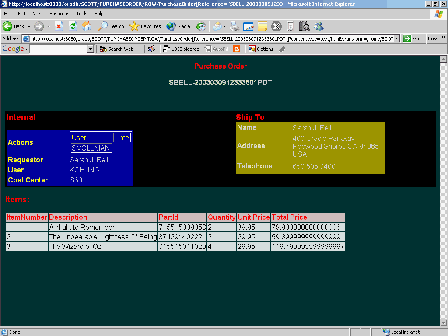The height and width of the screenshot is (336, 448).
Task: Open the Favorites menu
Action: pyautogui.click(x=59, y=14)
